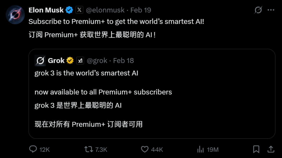Click the Feb 18 date on the quoted tweet
The image size is (282, 158).
click(x=123, y=60)
